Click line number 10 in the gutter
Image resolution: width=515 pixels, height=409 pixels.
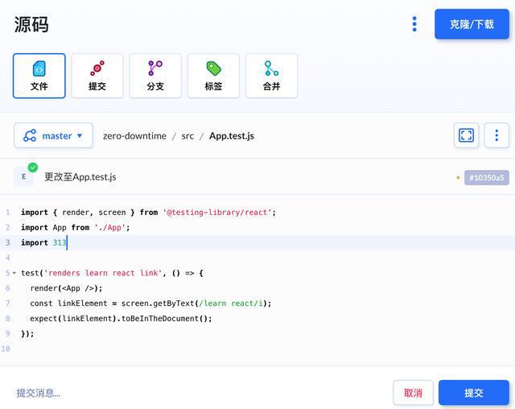point(6,349)
